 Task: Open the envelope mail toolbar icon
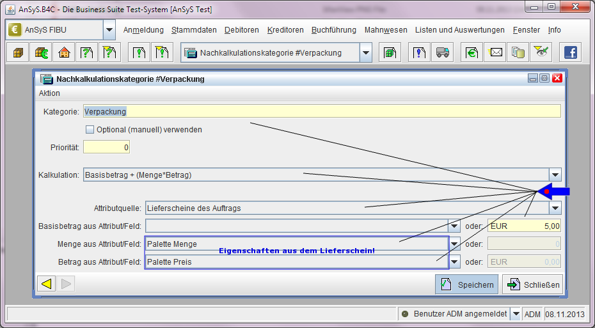pos(495,52)
